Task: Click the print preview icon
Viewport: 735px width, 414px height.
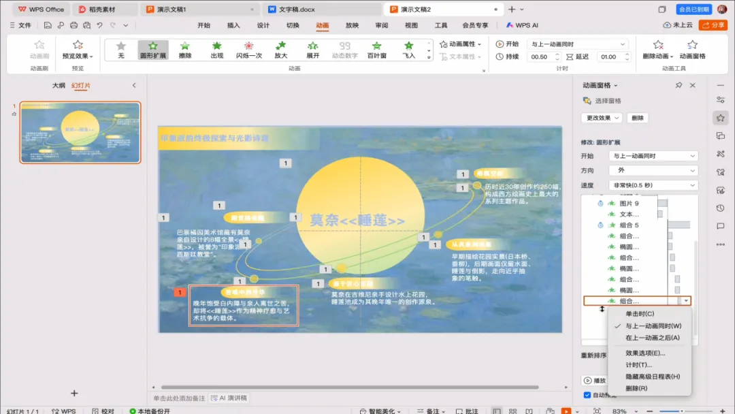Action: tap(86, 25)
